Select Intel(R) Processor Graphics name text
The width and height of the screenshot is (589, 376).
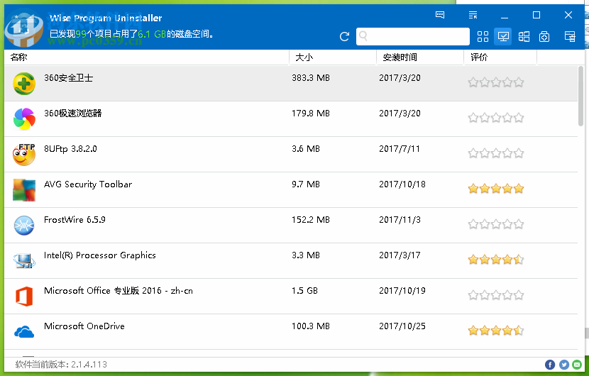pos(99,255)
